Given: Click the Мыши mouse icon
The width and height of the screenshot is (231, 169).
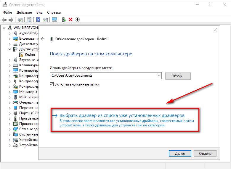Looking at the screenshot, I should [x=15, y=97].
